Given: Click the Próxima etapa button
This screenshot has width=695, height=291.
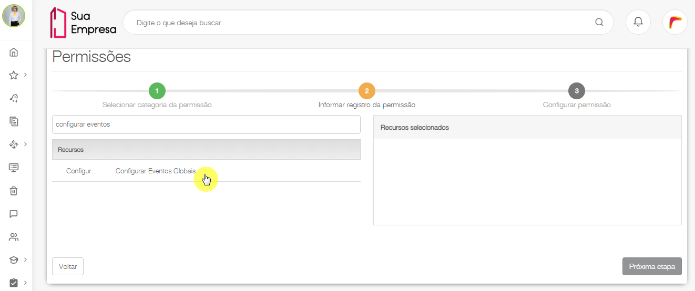Looking at the screenshot, I should [652, 266].
